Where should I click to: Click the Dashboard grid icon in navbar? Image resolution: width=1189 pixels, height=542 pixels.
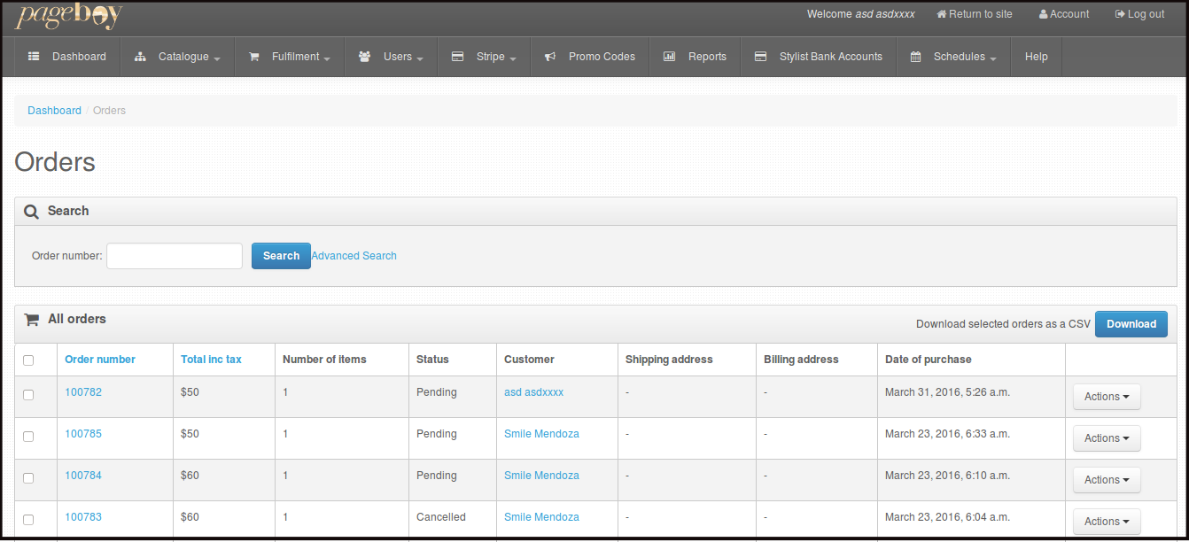tap(34, 57)
